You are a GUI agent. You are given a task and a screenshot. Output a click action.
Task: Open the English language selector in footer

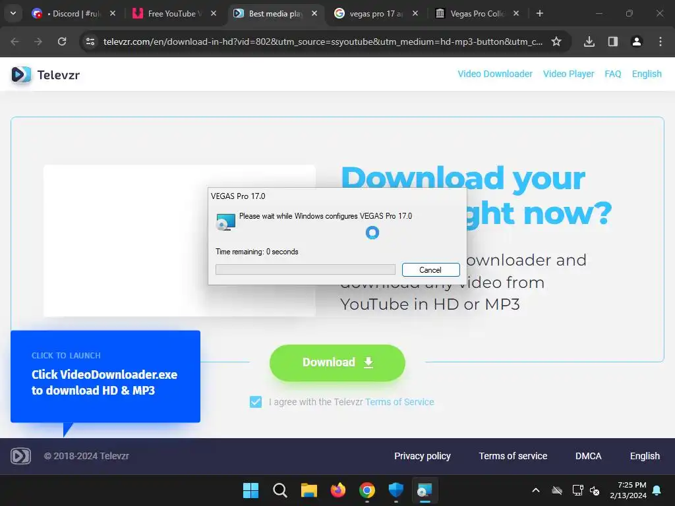point(645,456)
